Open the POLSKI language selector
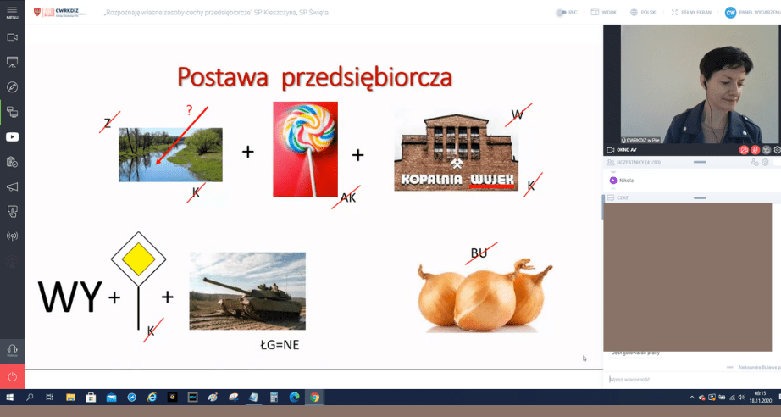Viewport: 781px width, 417px height. click(x=644, y=13)
